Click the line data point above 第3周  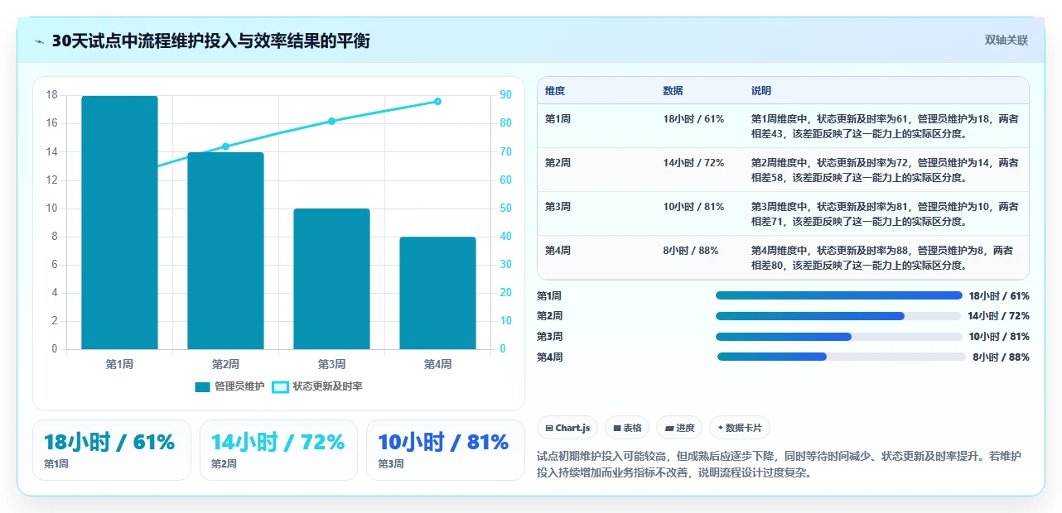coord(331,121)
